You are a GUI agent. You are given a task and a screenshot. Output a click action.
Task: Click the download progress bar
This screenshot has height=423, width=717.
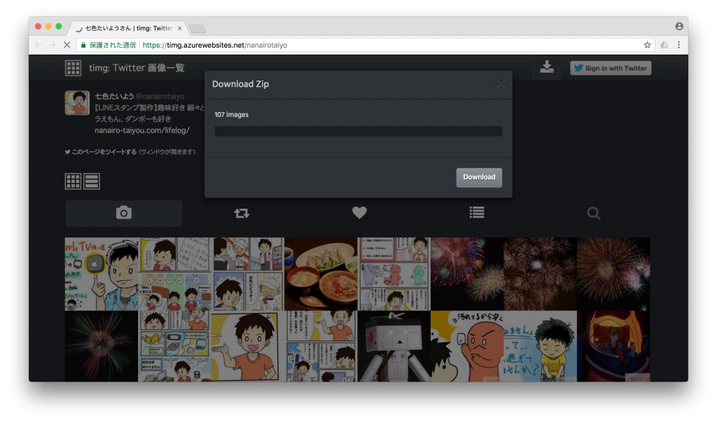pos(358,131)
